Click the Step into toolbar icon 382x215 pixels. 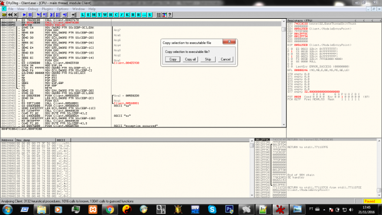coord(39,15)
